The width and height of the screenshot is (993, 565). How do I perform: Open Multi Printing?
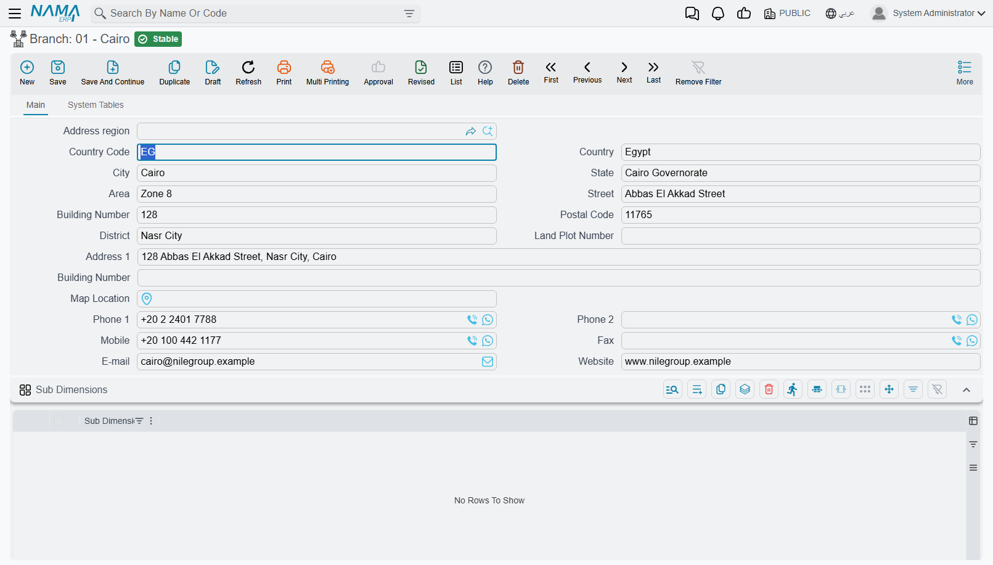[327, 73]
